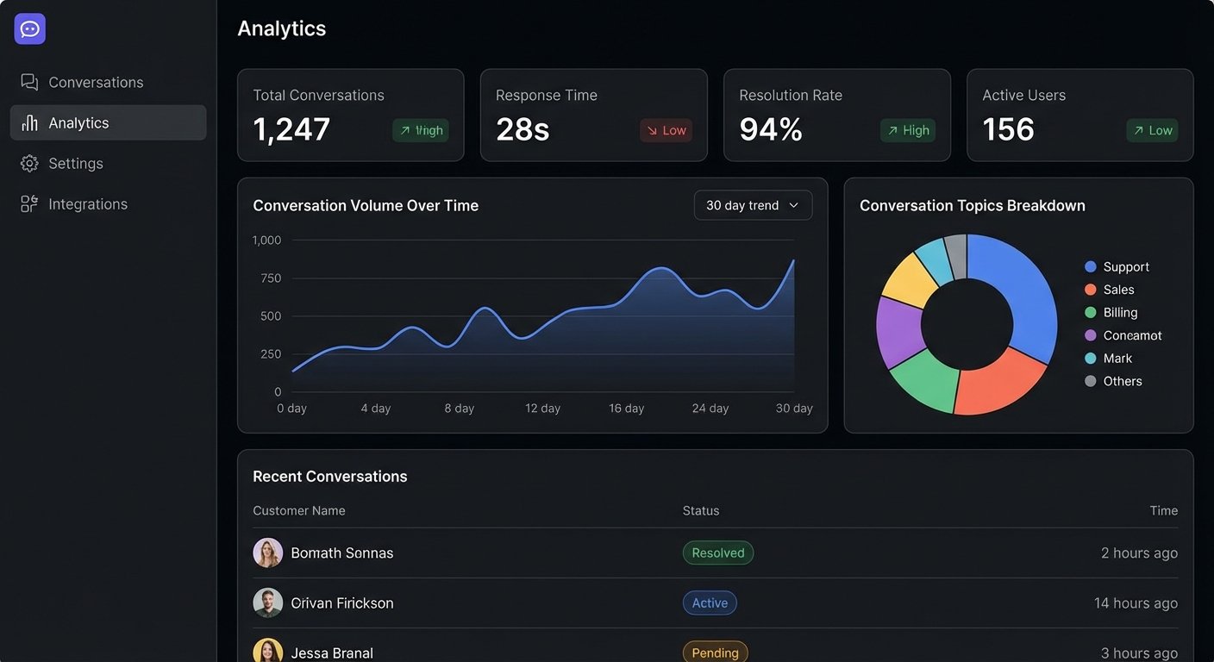Open the Orivan Firickson conversation row
The height and width of the screenshot is (662, 1214).
coord(342,603)
